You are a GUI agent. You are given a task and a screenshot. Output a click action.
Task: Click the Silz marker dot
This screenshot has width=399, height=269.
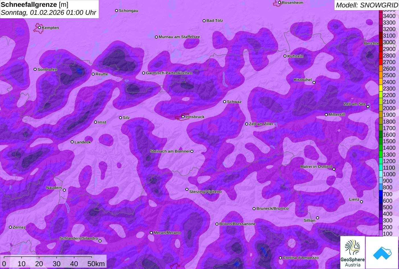[x=121, y=118]
